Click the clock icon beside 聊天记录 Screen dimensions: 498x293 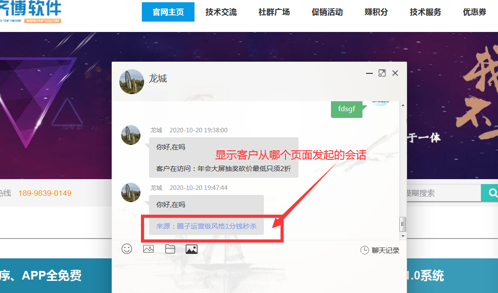(365, 250)
